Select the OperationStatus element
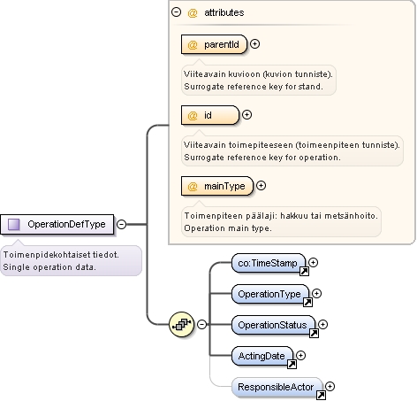 pos(273,325)
